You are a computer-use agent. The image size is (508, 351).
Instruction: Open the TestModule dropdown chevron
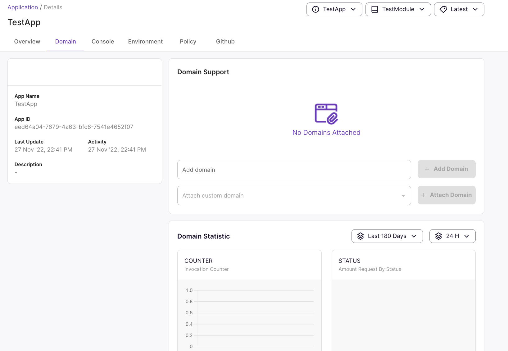422,9
